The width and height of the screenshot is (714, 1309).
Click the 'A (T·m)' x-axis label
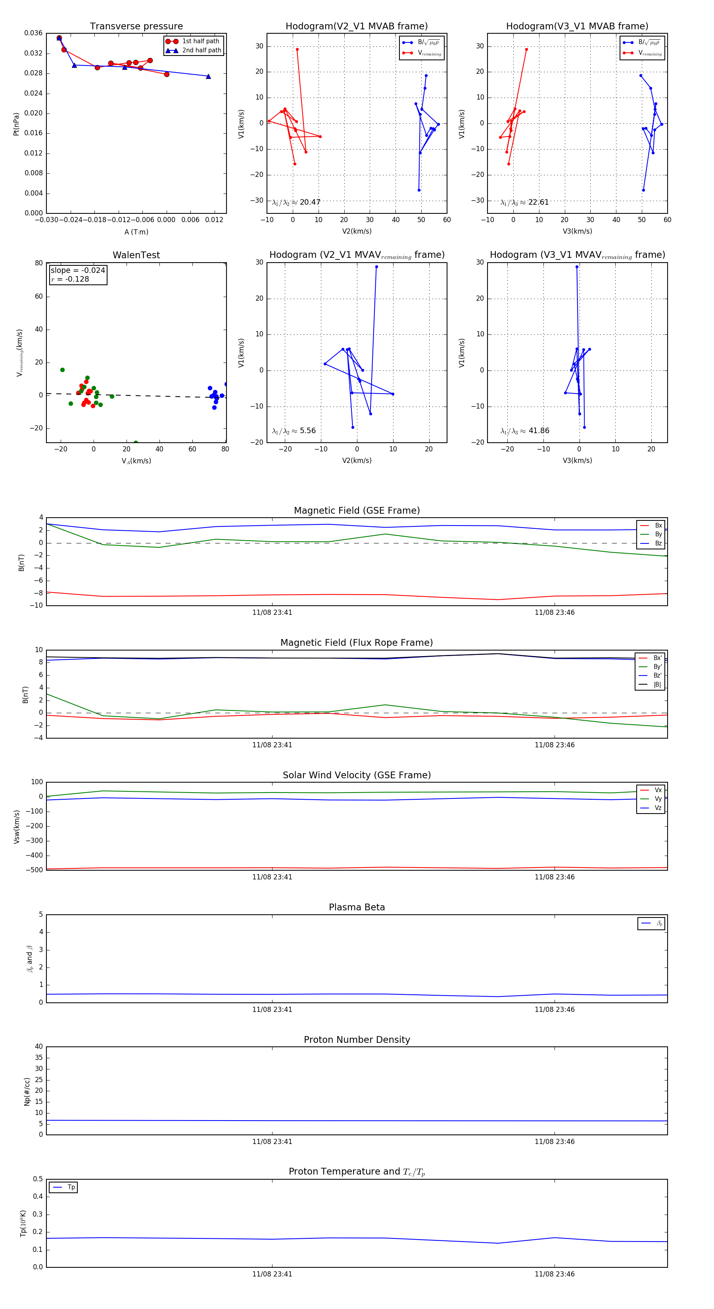tap(136, 232)
